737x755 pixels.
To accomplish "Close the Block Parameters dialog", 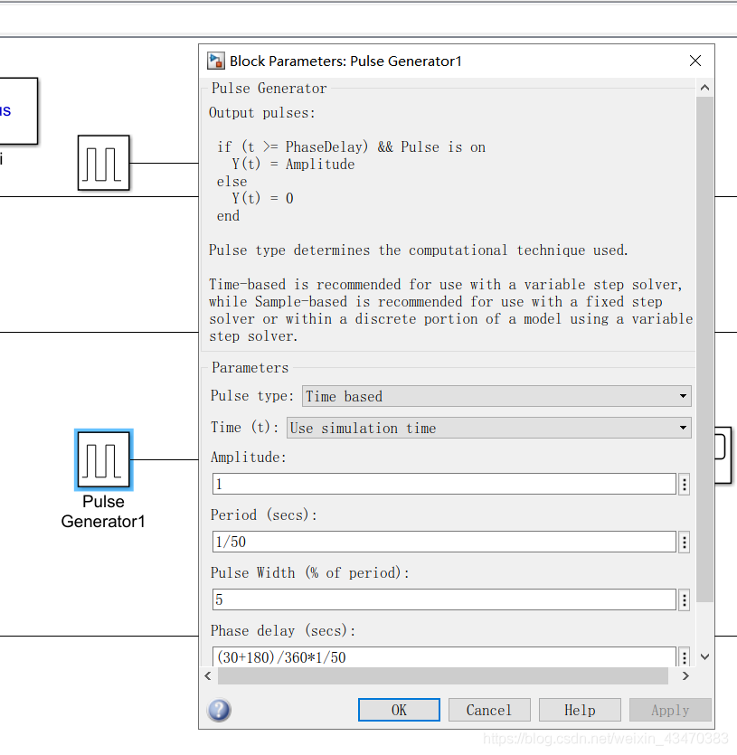I will coord(695,61).
